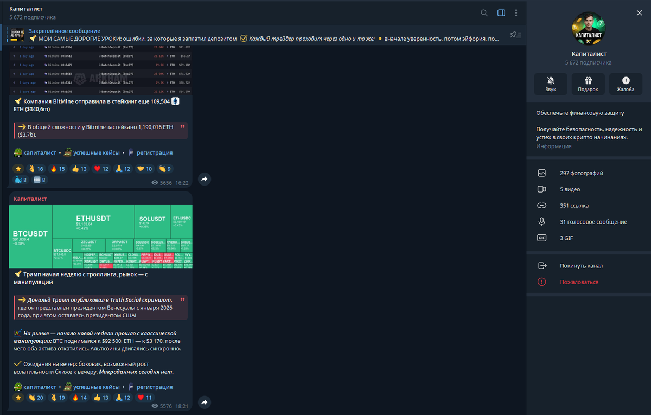651x415 pixels.
Task: Toggle handshake reaction with 10
Action: (145, 169)
